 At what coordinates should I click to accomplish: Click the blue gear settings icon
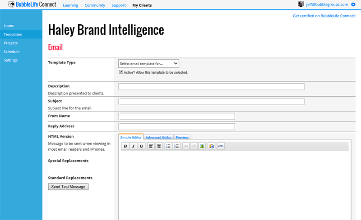coord(353,4)
